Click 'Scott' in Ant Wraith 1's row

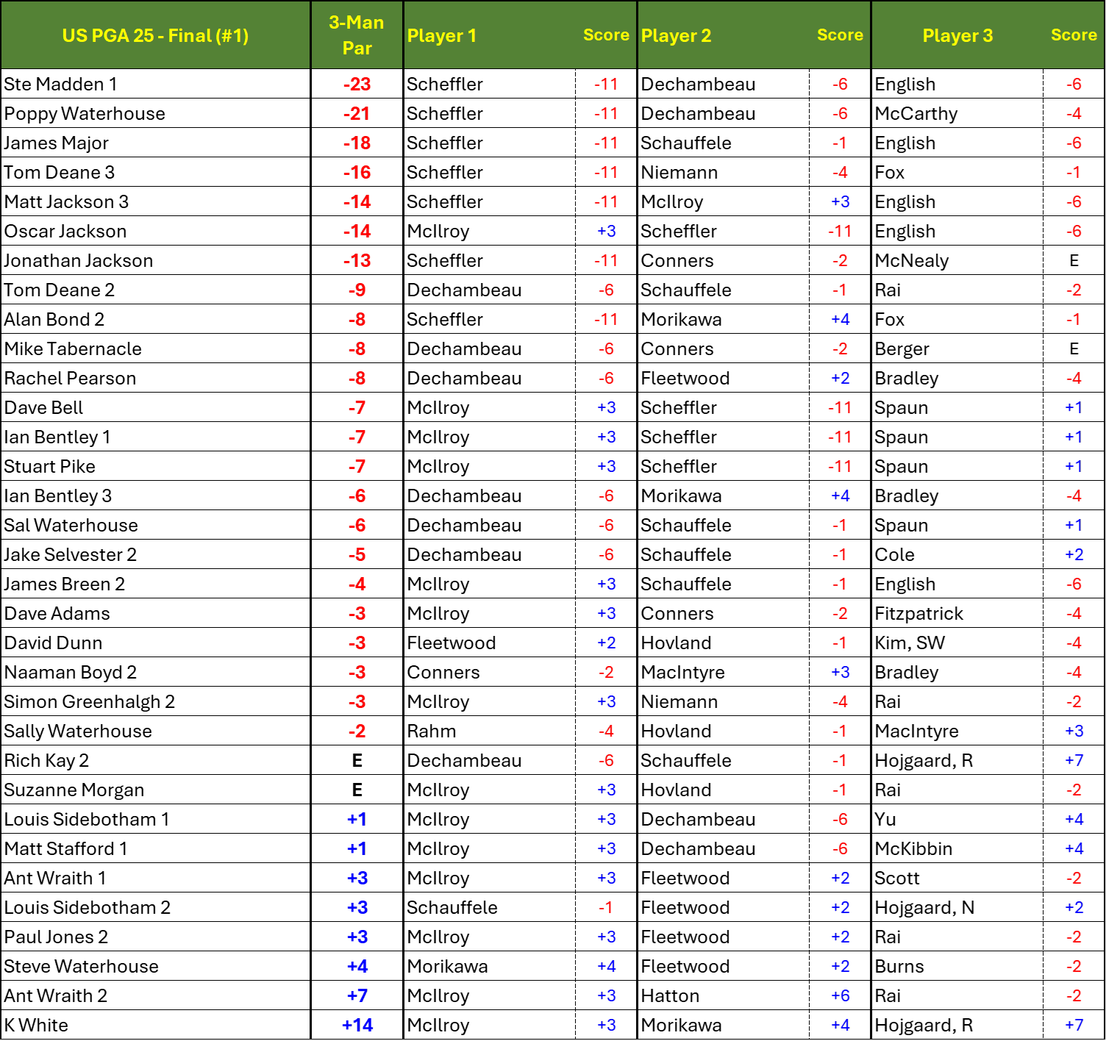click(957, 878)
